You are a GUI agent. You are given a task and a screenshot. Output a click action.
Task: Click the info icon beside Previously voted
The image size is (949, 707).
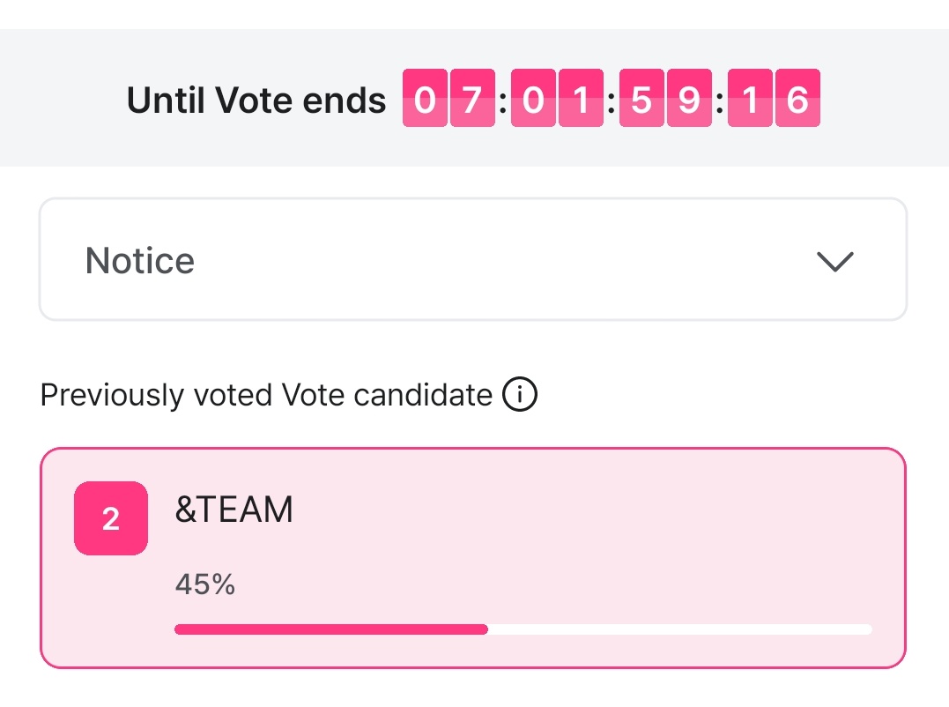[519, 395]
